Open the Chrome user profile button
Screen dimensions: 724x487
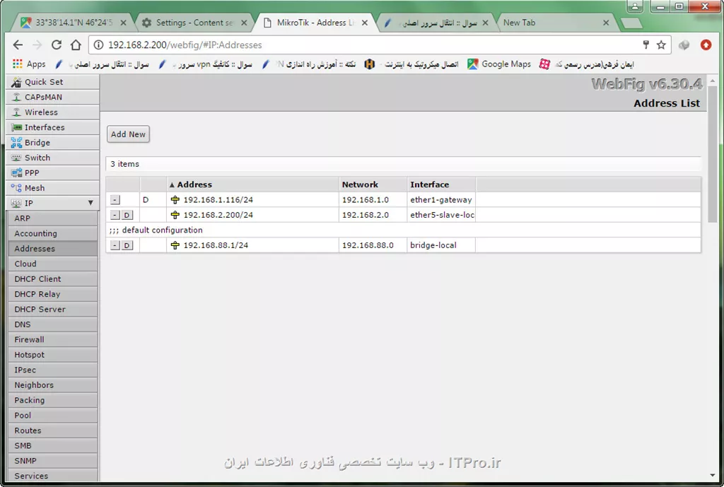pyautogui.click(x=636, y=6)
